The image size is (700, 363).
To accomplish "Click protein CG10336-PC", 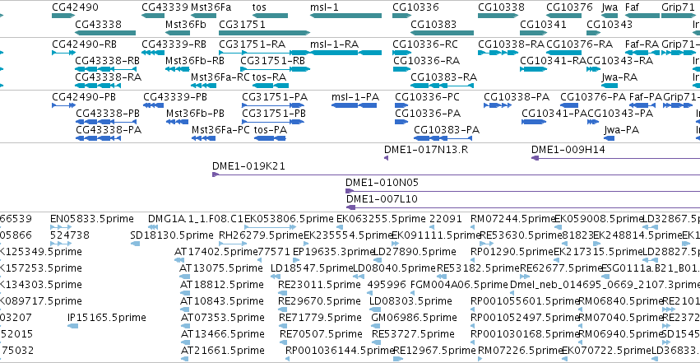I will [427, 97].
